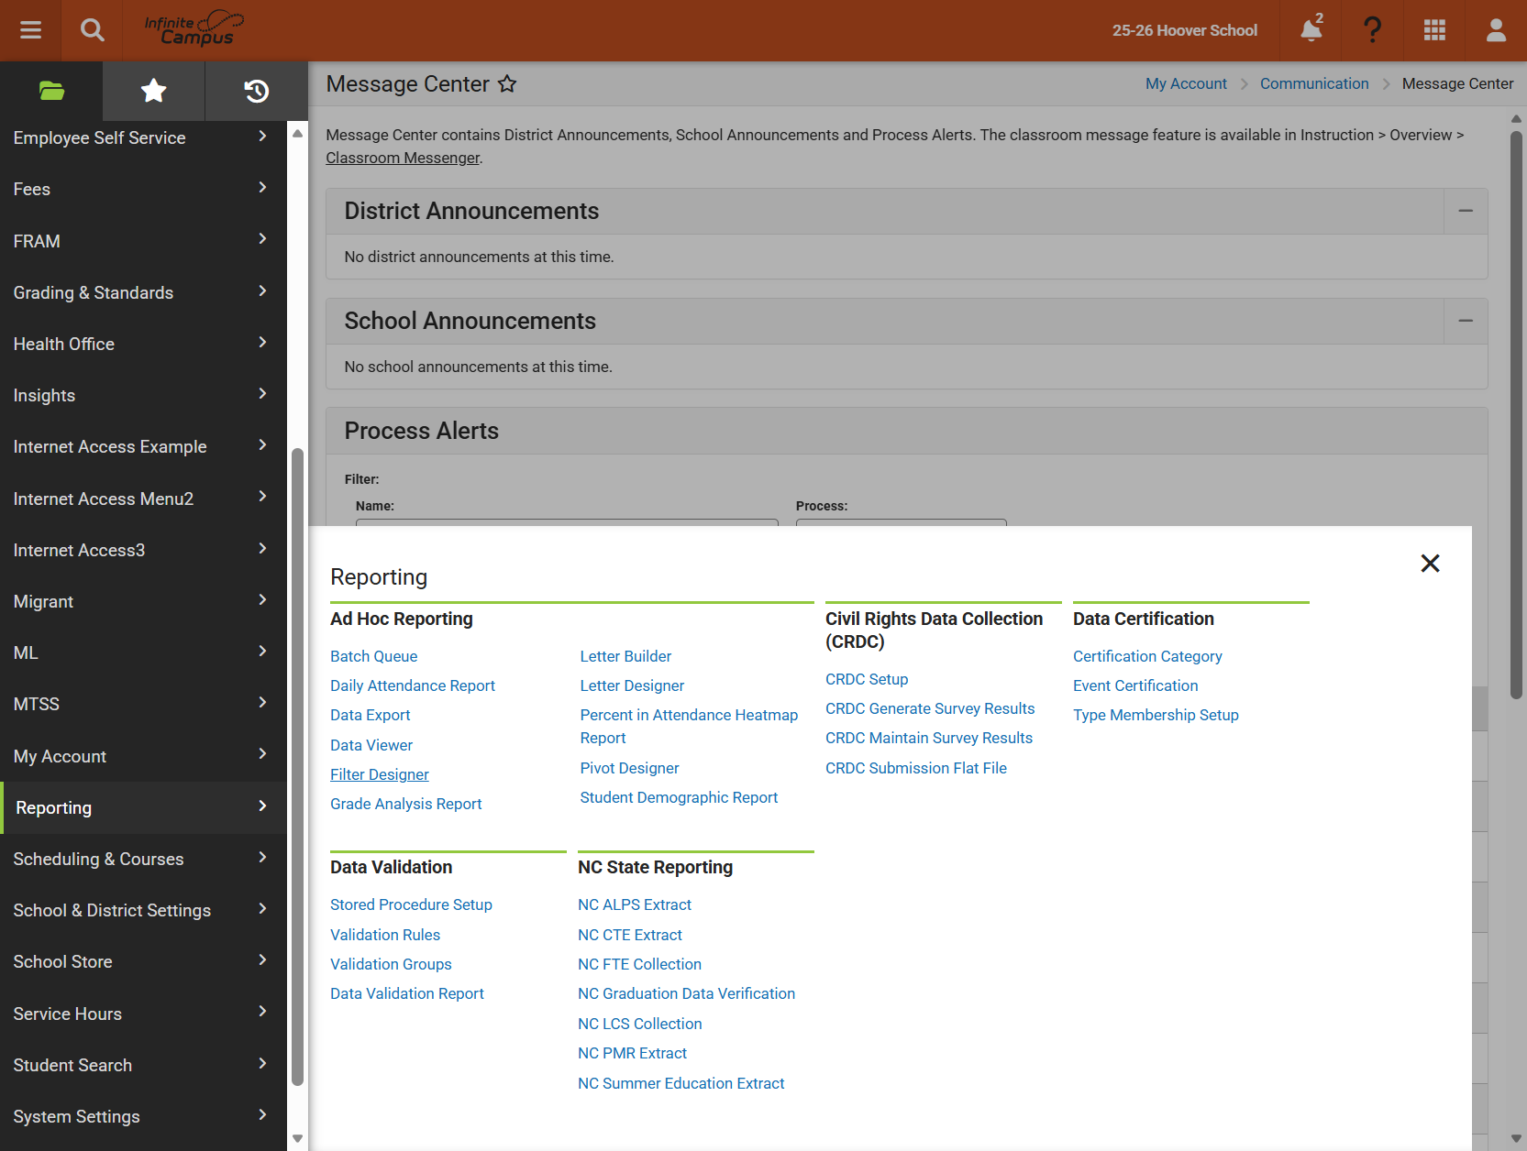Expand Scheduling & Courses menu
The image size is (1527, 1151).
click(143, 859)
